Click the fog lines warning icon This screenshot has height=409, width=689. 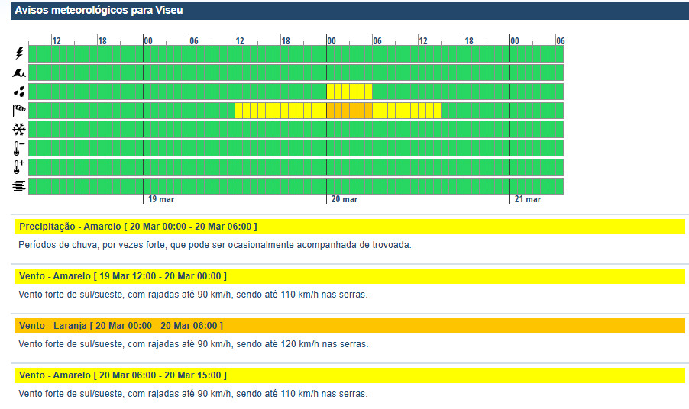pos(19,186)
